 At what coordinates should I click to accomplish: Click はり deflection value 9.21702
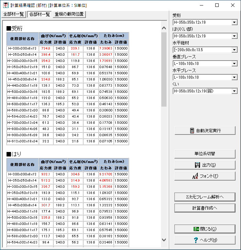(x=106, y=174)
